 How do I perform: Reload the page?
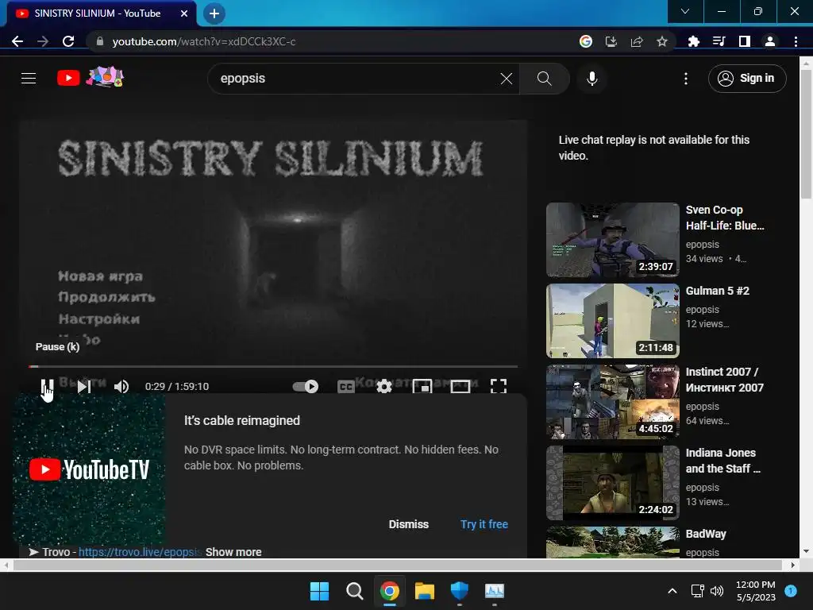click(68, 41)
